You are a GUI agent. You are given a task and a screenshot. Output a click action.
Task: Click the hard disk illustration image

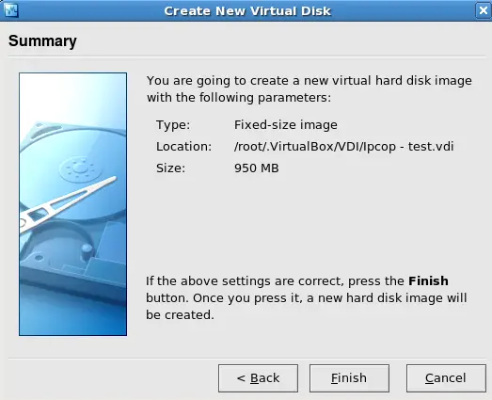point(72,204)
